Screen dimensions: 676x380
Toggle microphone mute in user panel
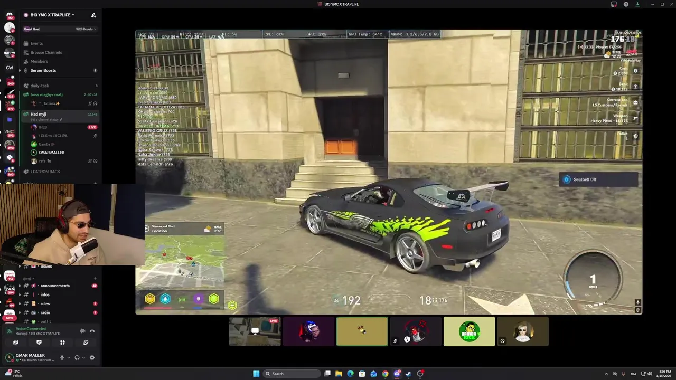[62, 357]
